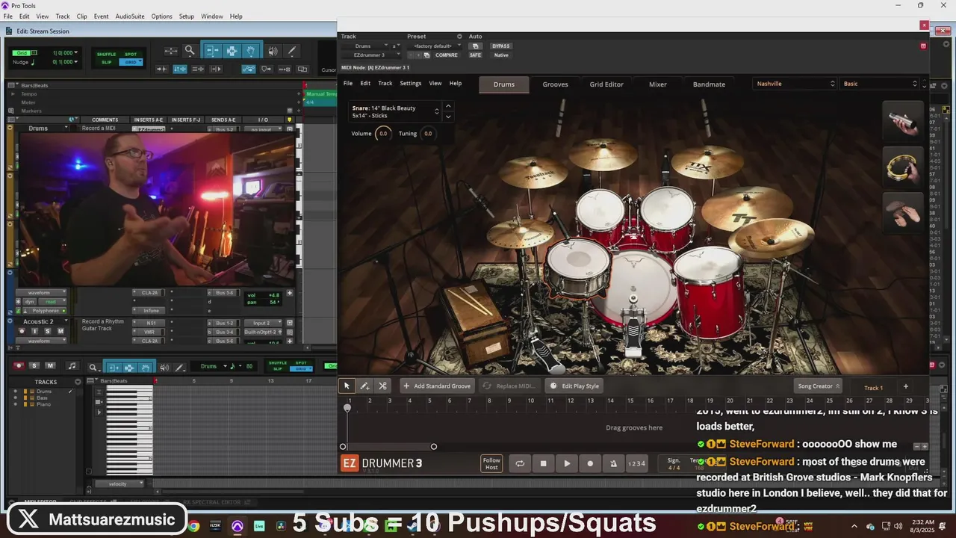956x538 pixels.
Task: Enable Shuffle edit mode
Action: (107, 54)
